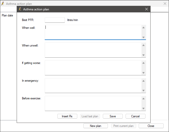Focus the Before exercise text box
Image resolution: width=169 pixels, height=132 pixels.
pos(93,103)
